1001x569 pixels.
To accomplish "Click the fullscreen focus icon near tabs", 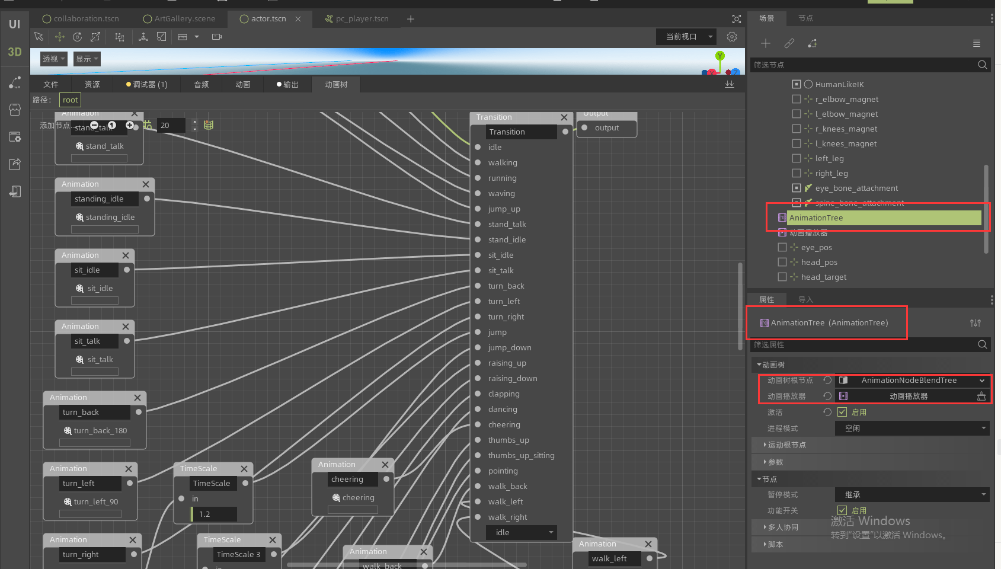I will tap(737, 19).
